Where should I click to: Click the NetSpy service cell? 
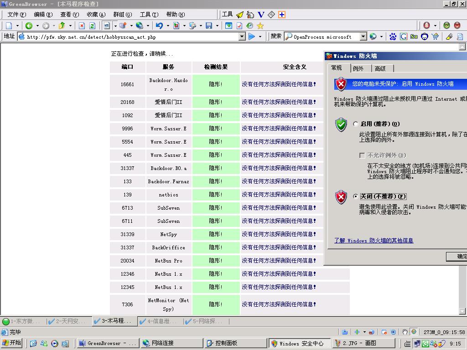point(169,234)
